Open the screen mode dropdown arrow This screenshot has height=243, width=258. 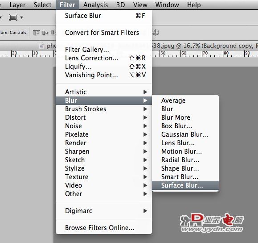click(21, 17)
